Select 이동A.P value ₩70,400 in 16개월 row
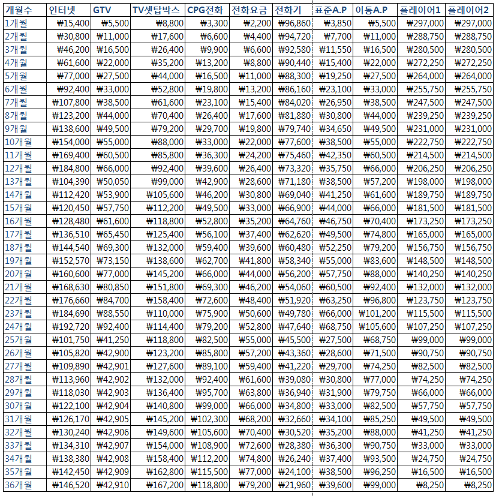 (375, 221)
